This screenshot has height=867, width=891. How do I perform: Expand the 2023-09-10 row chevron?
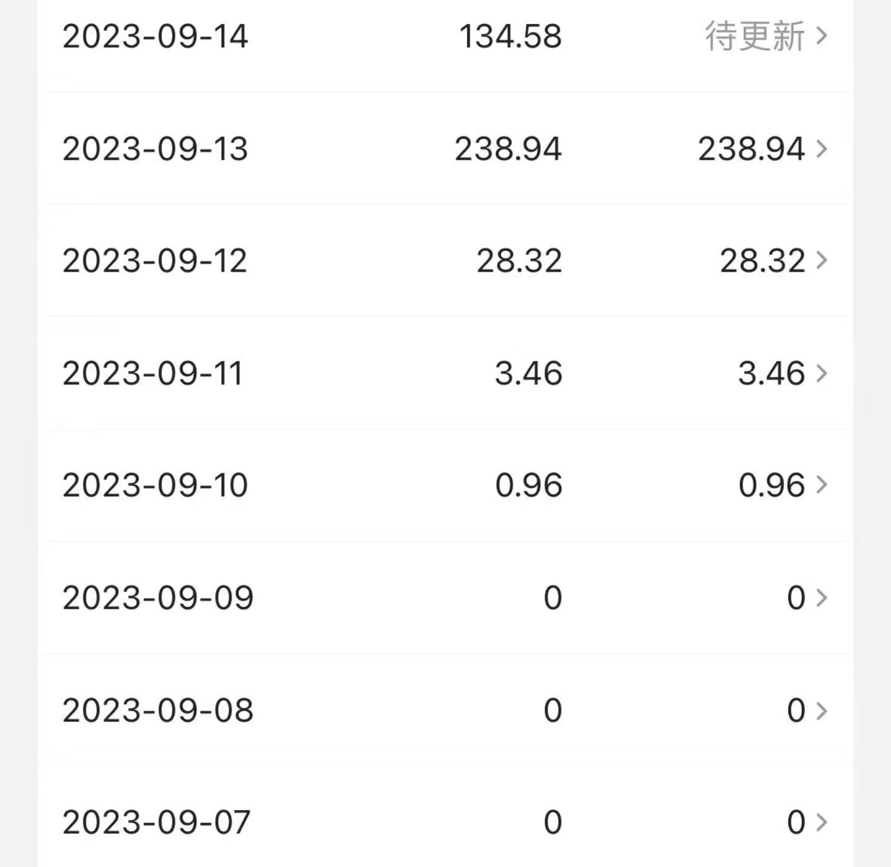point(822,485)
